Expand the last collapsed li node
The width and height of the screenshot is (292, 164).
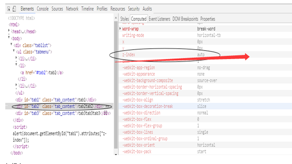pyautogui.click(x=16, y=85)
